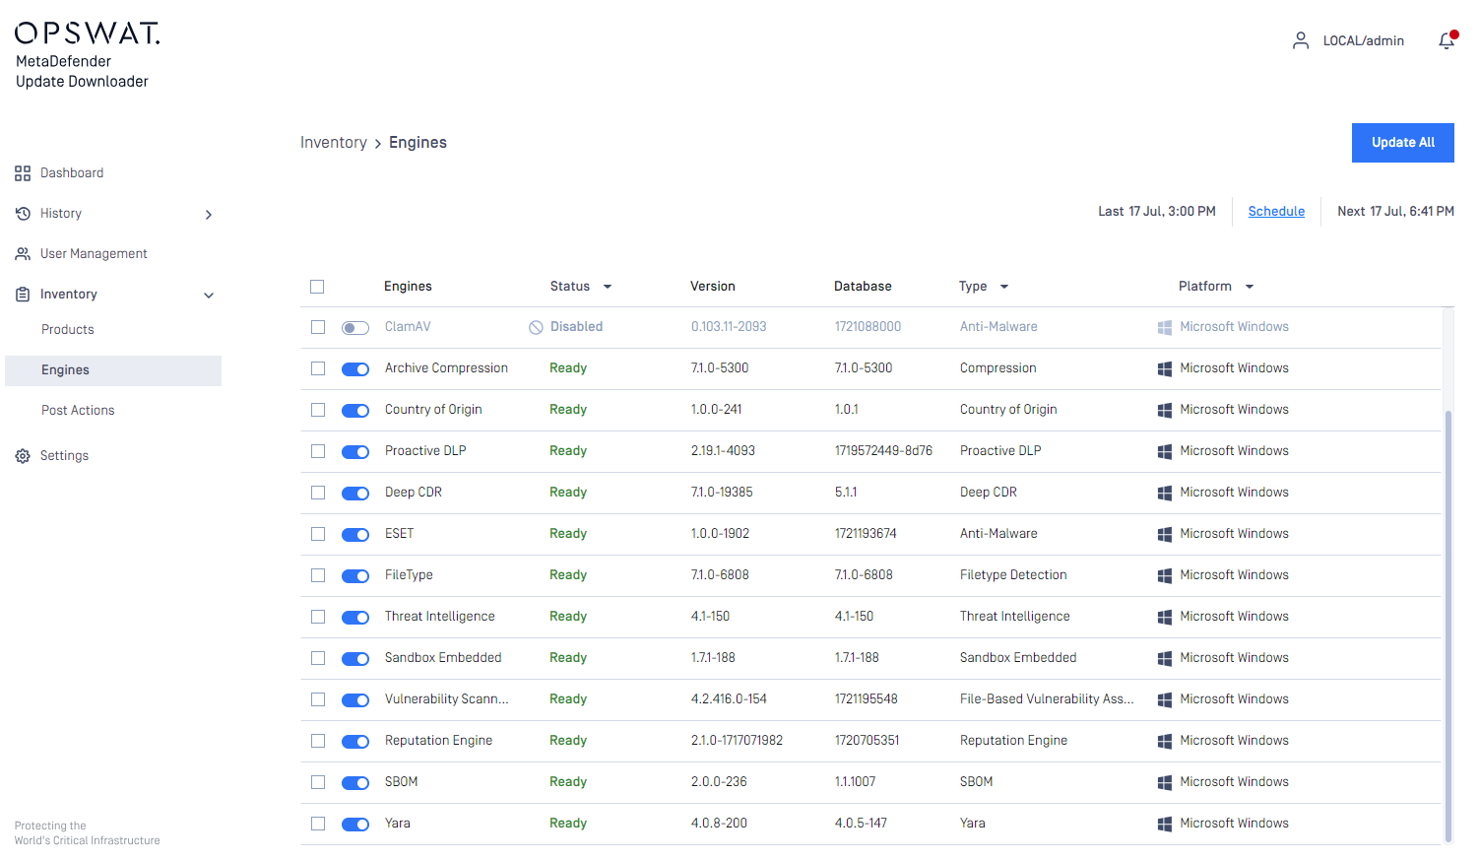Click the Windows icon in Reputation Engine row
This screenshot has height=860, width=1479.
coord(1165,741)
